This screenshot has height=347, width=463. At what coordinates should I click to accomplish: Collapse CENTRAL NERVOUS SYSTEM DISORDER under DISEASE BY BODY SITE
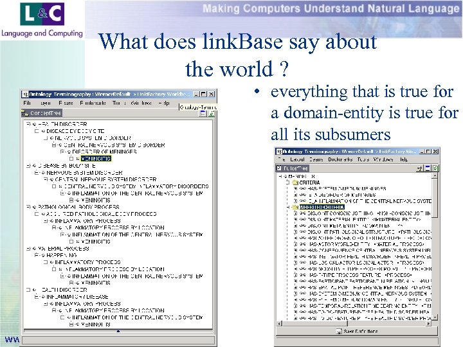coord(46,179)
